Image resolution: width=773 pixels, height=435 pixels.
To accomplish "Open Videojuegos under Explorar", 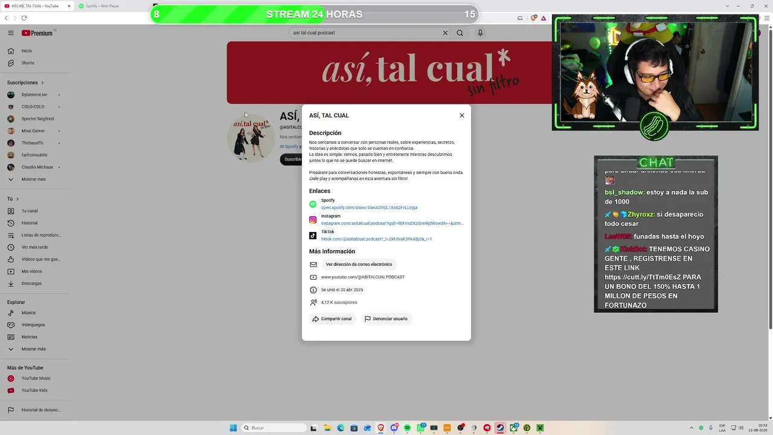I will [x=34, y=325].
